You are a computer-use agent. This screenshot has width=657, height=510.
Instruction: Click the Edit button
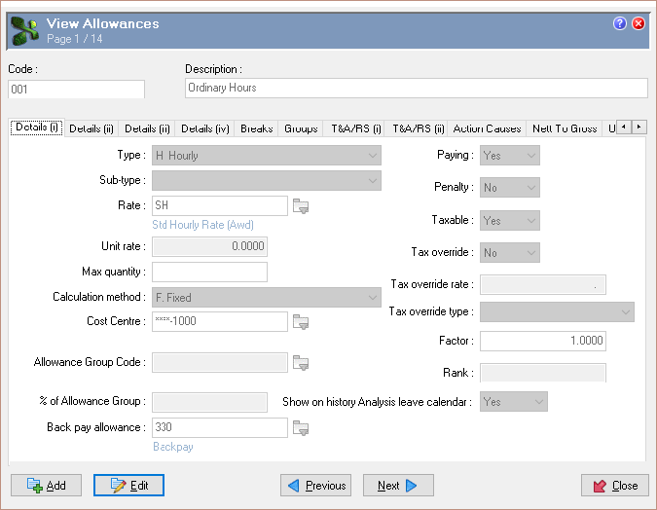tap(128, 486)
